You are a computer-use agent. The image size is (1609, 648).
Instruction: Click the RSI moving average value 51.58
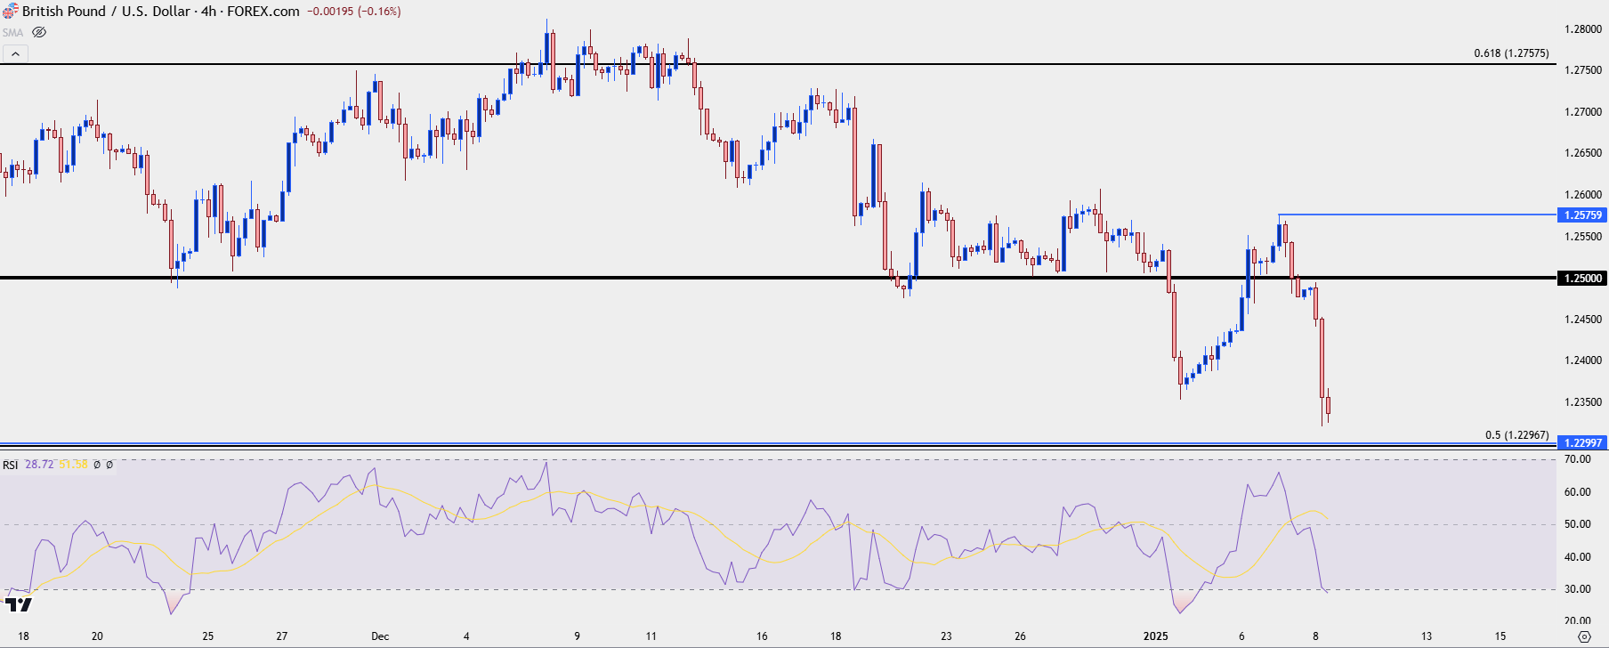(74, 465)
